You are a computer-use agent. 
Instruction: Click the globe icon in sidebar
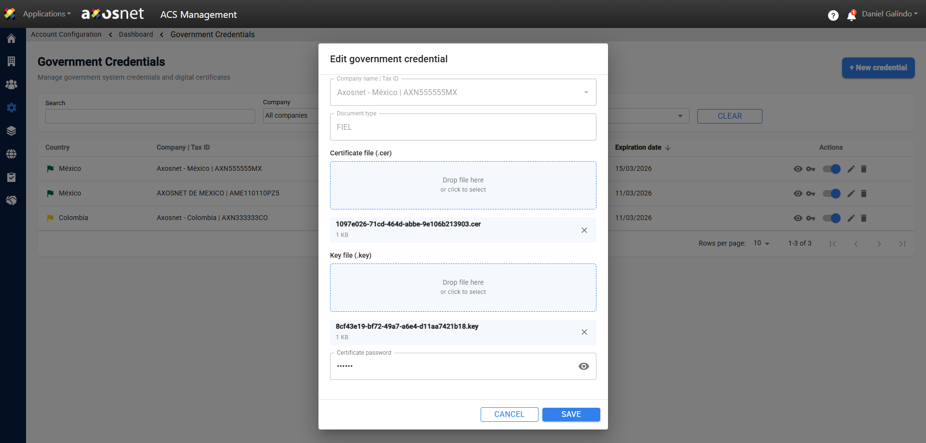(11, 154)
